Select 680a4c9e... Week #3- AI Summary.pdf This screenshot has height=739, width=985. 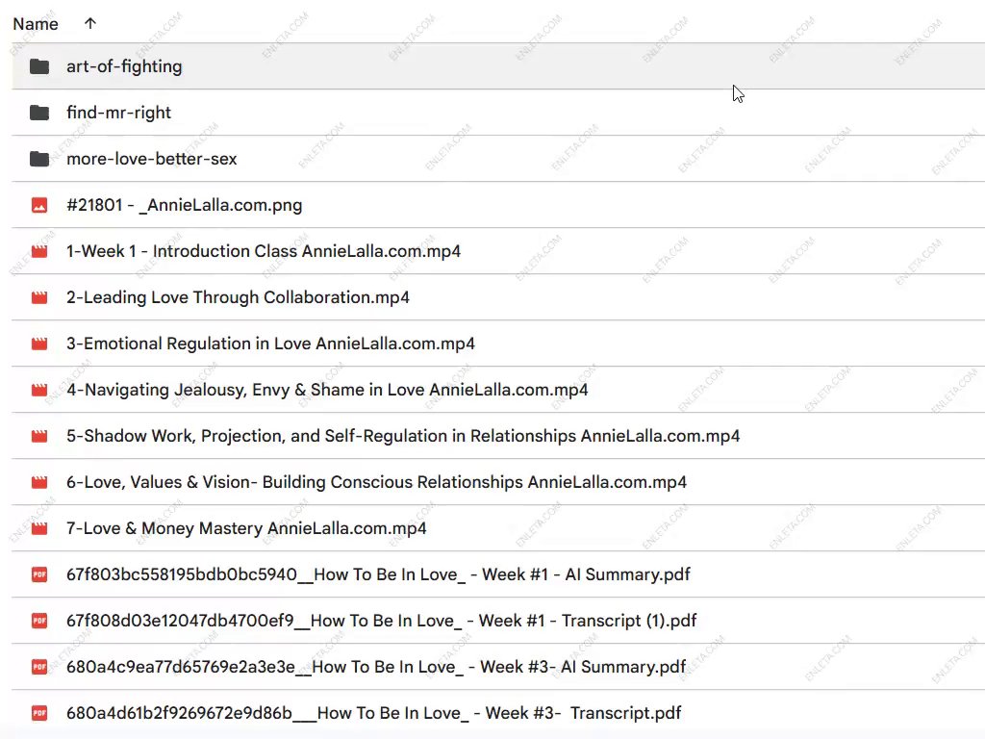376,667
